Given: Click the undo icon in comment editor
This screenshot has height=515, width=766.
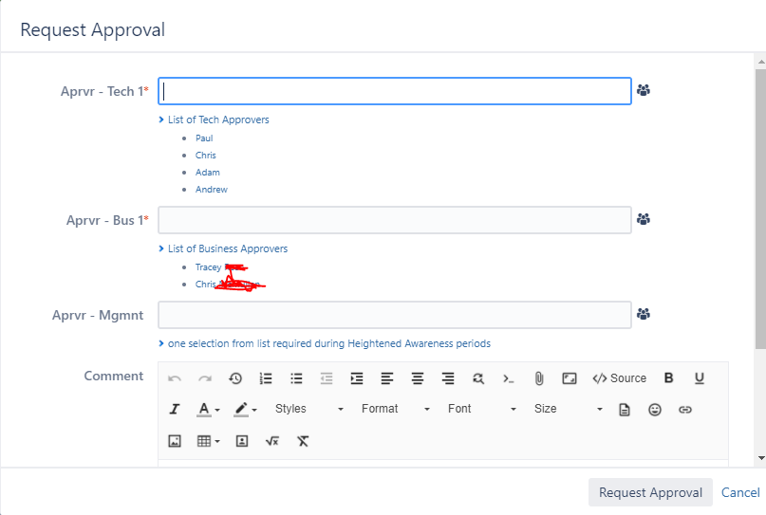Looking at the screenshot, I should pyautogui.click(x=175, y=378).
